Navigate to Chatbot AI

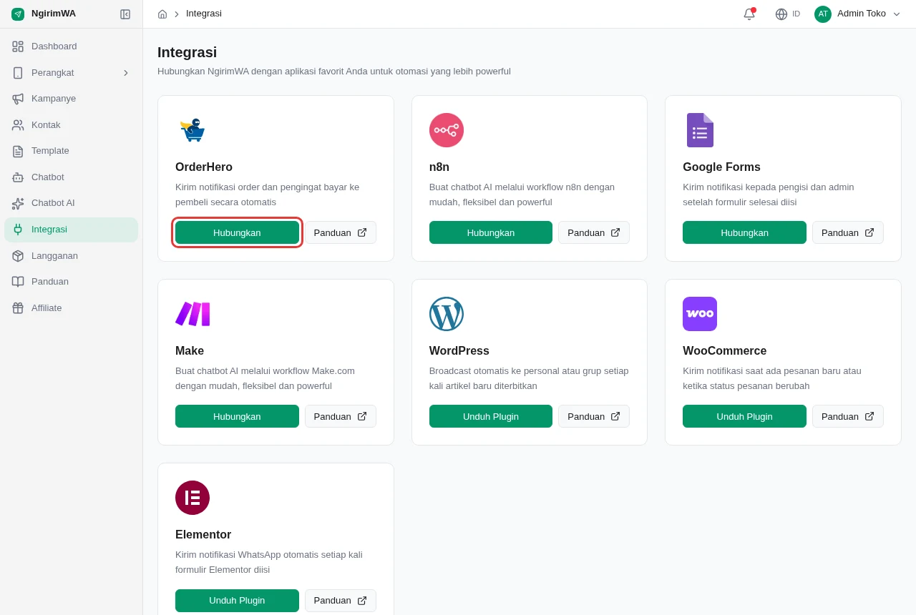tap(71, 203)
